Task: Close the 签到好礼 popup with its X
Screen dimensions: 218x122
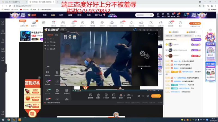Action: pos(39,78)
